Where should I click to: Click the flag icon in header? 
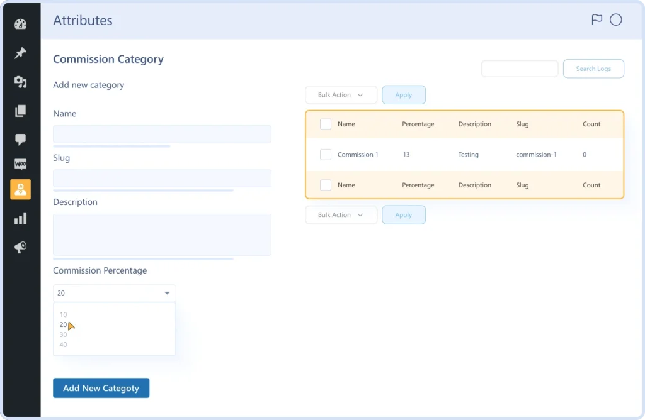[x=596, y=19]
